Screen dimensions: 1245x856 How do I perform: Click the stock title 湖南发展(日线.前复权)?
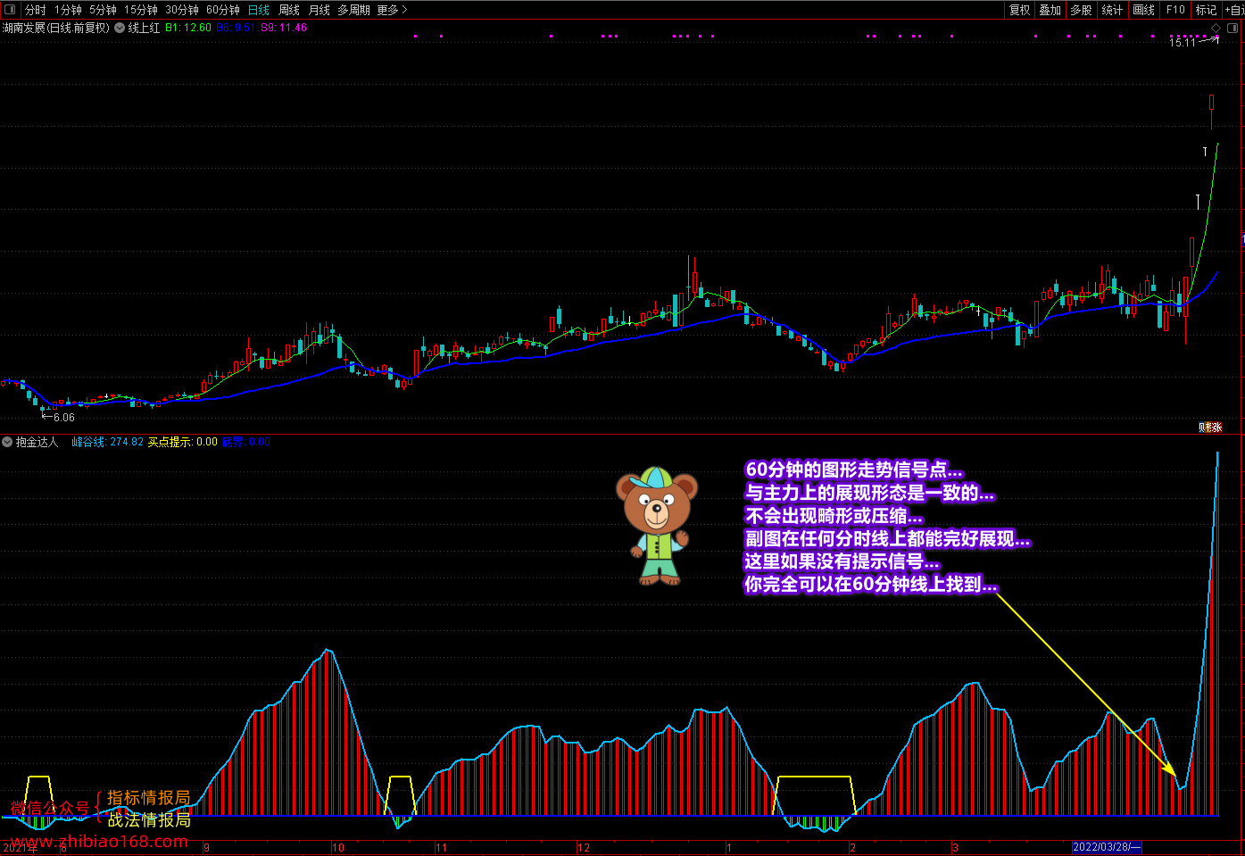tap(56, 28)
